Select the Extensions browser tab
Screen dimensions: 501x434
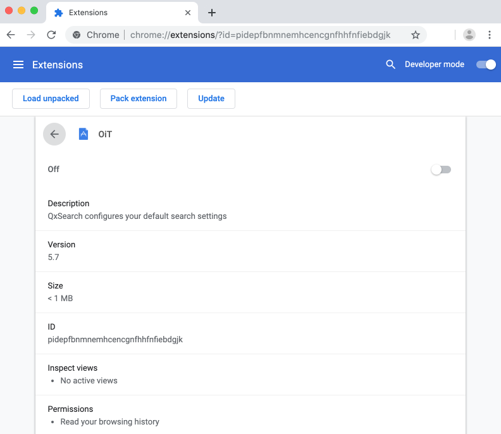[x=122, y=13]
